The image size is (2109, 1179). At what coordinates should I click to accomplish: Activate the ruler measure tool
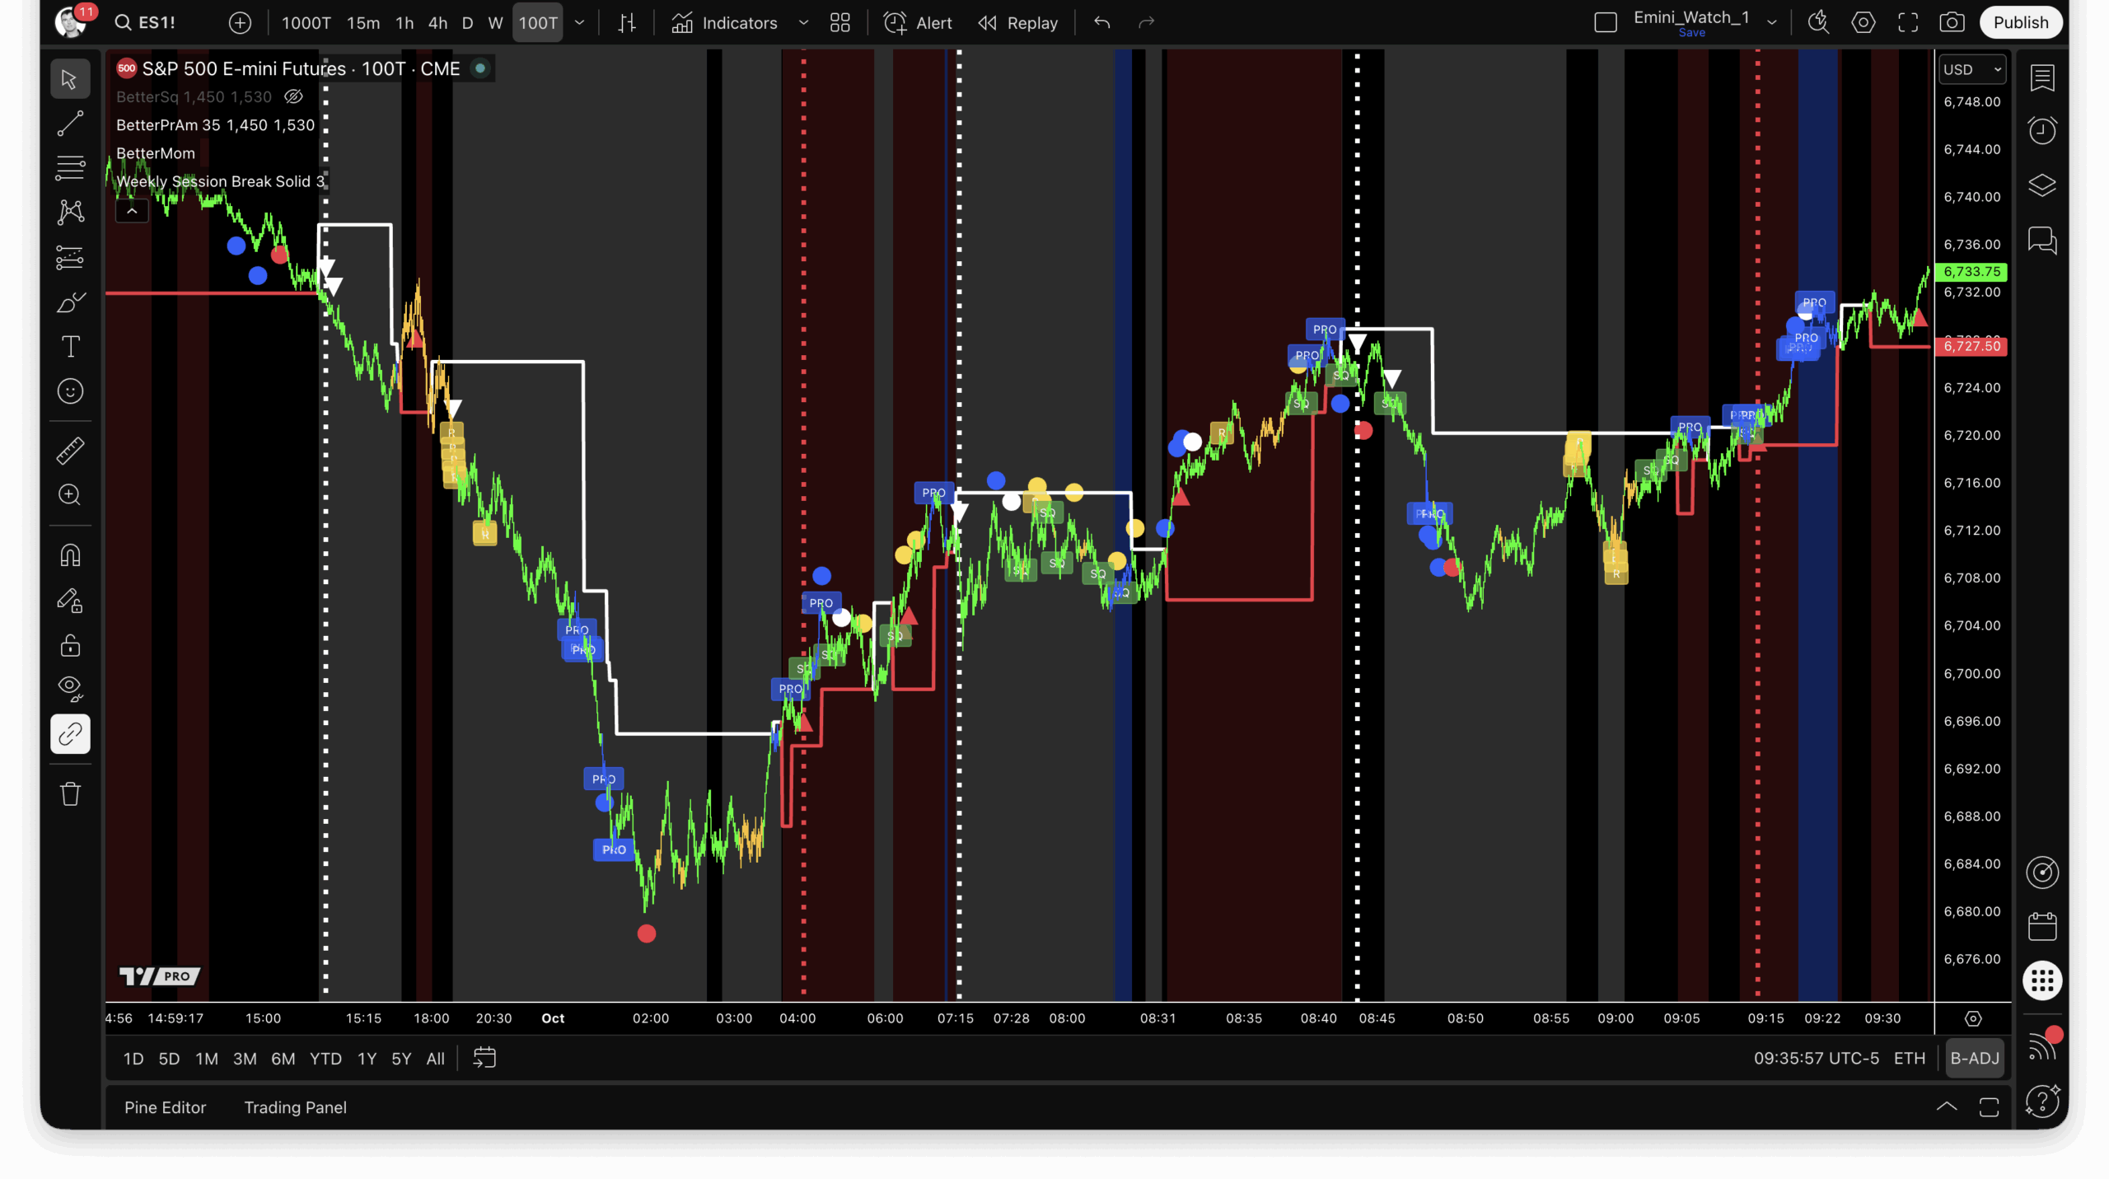point(70,451)
